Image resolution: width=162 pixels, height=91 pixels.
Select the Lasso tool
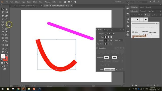point(7,12)
